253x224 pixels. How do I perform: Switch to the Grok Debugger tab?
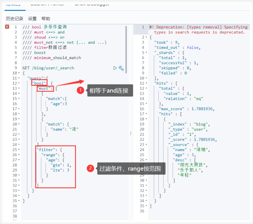pyautogui.click(x=92, y=4)
